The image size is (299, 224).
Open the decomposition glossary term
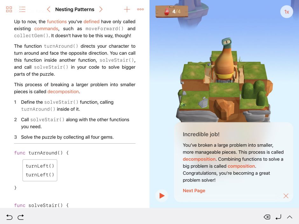click(199, 159)
